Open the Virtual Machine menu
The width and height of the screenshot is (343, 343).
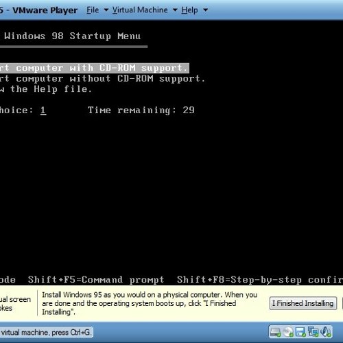[140, 10]
